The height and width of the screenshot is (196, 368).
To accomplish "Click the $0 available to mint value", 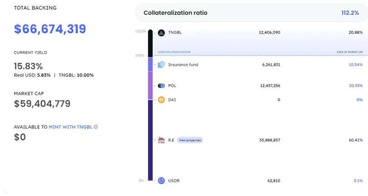I will (x=20, y=137).
